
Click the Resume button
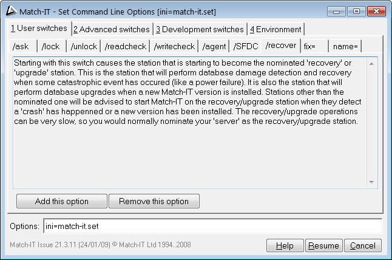pos(323,245)
